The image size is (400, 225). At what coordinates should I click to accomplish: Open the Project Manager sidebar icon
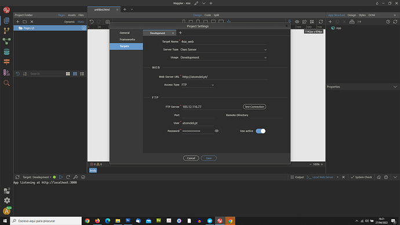(x=6, y=20)
